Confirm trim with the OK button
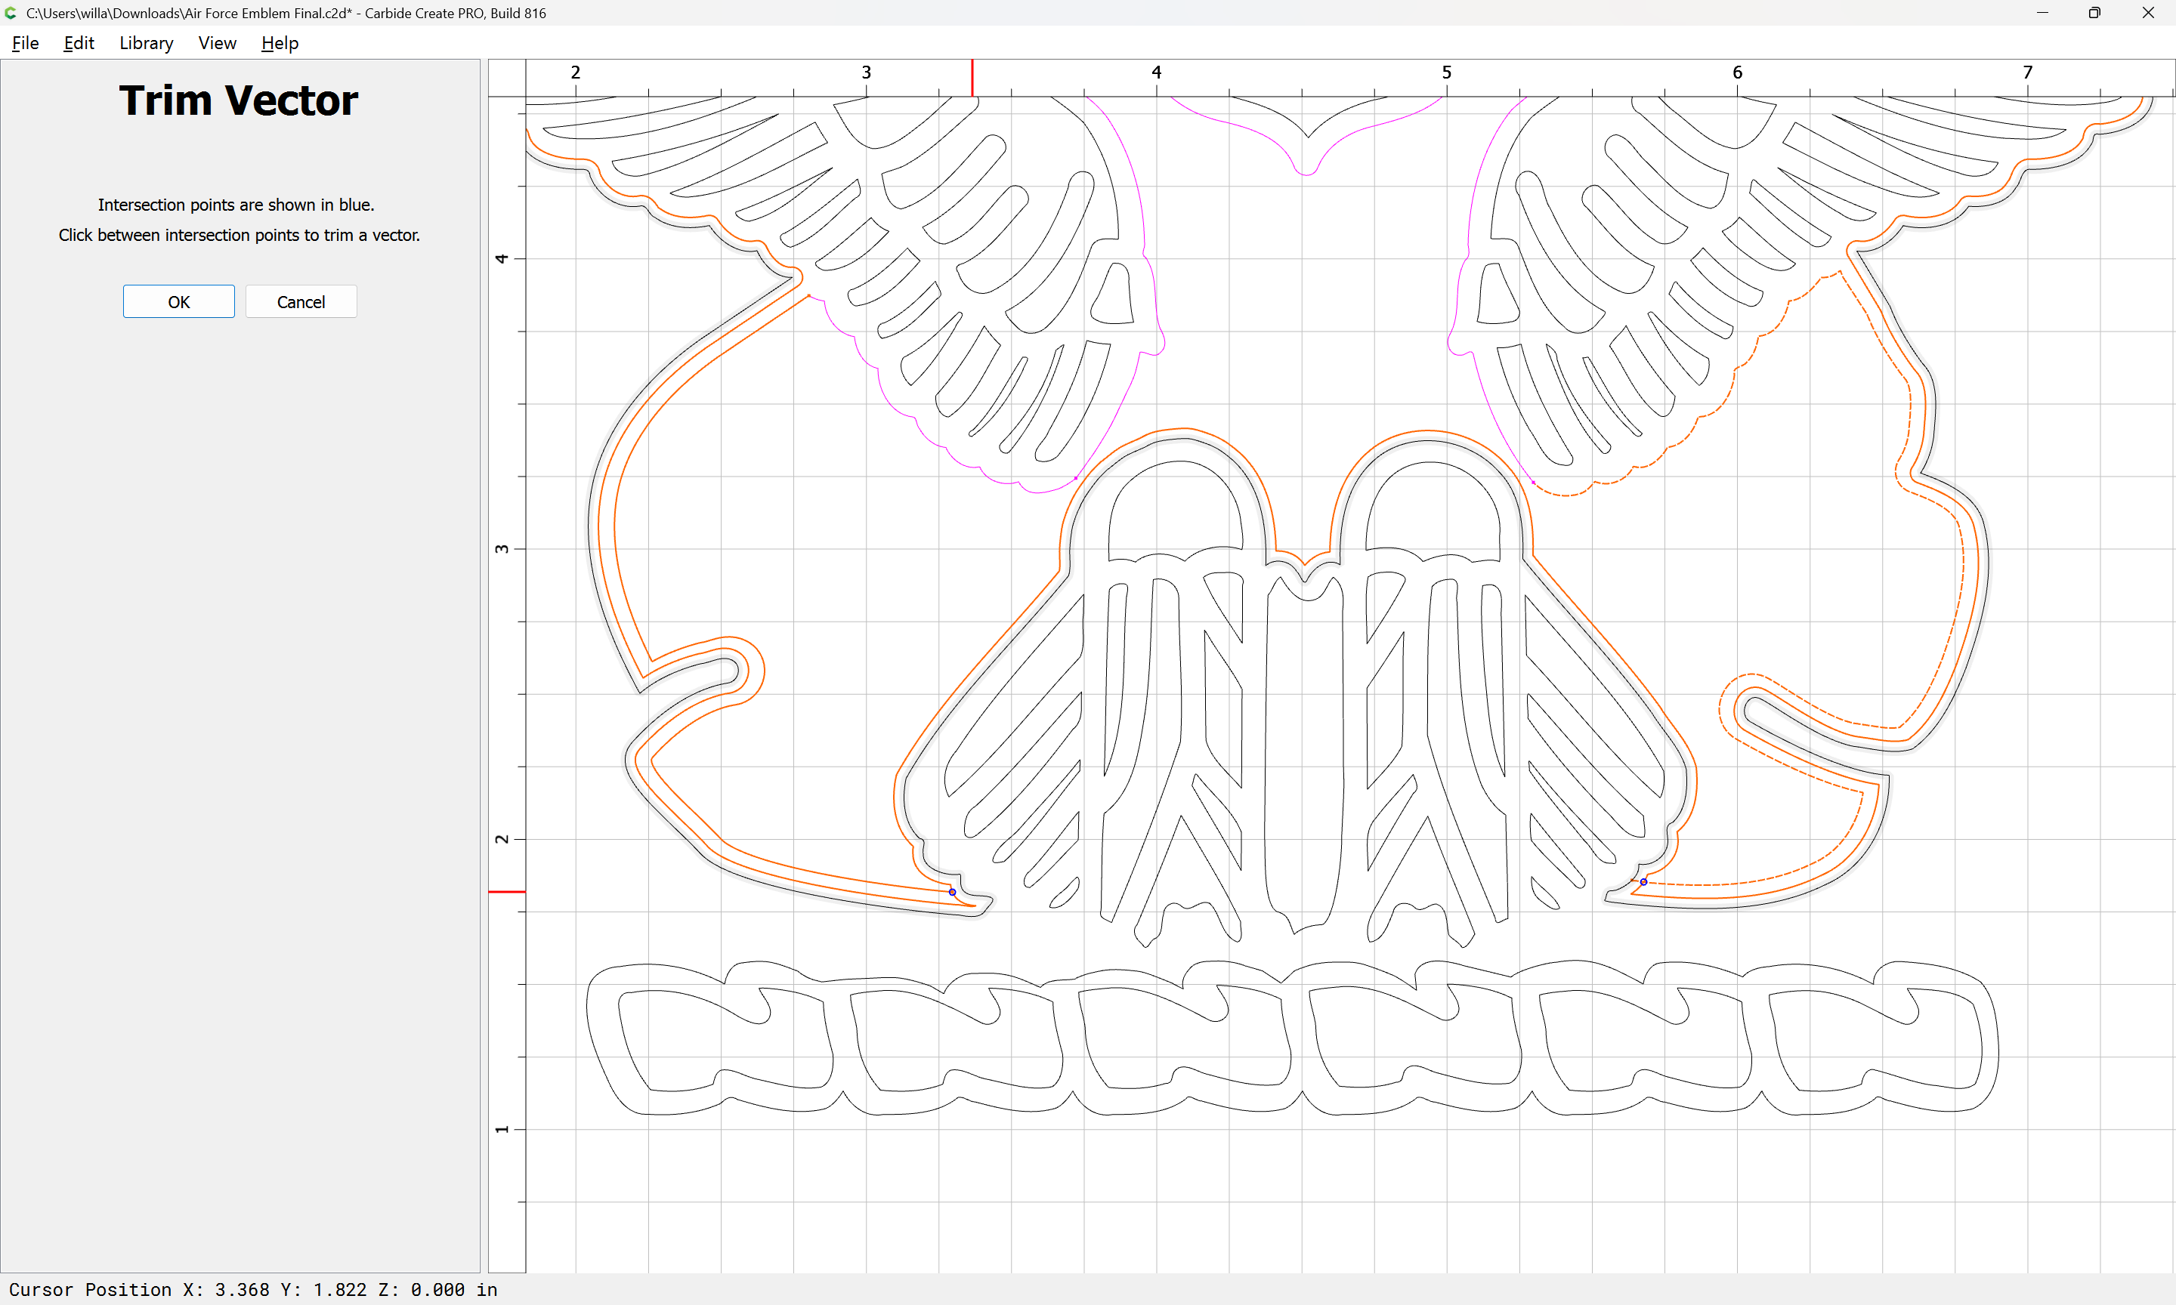Screen dimensions: 2176x1305 coord(178,301)
